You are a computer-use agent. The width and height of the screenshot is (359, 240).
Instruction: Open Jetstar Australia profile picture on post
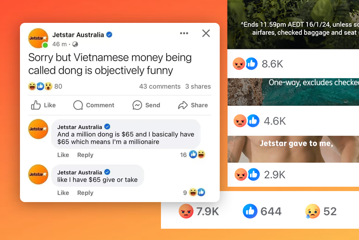38,38
